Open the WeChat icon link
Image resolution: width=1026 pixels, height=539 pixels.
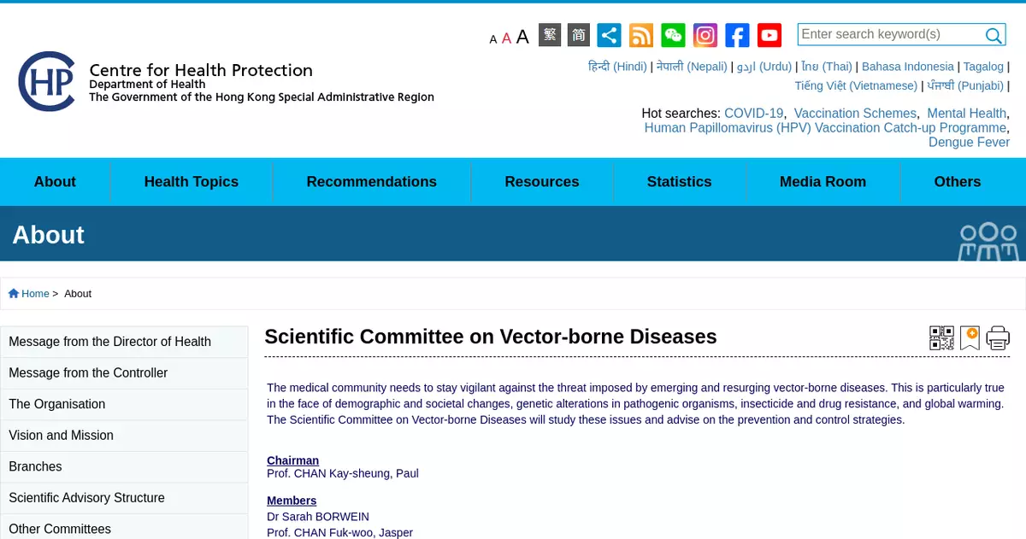(x=674, y=35)
